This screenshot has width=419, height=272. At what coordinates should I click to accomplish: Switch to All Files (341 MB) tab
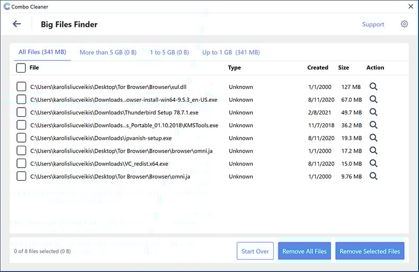click(42, 52)
